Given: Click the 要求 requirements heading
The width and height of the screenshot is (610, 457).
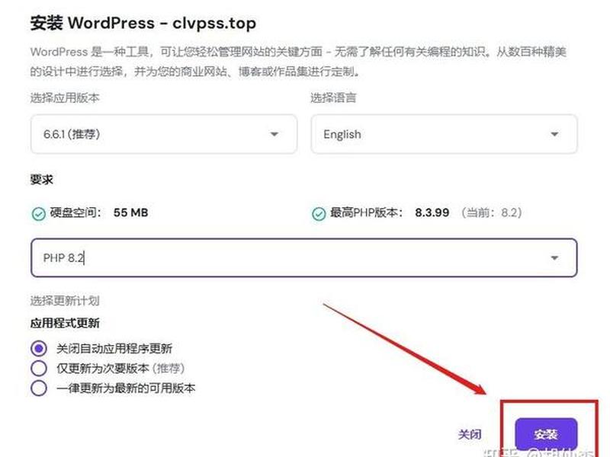Looking at the screenshot, I should pos(42,180).
